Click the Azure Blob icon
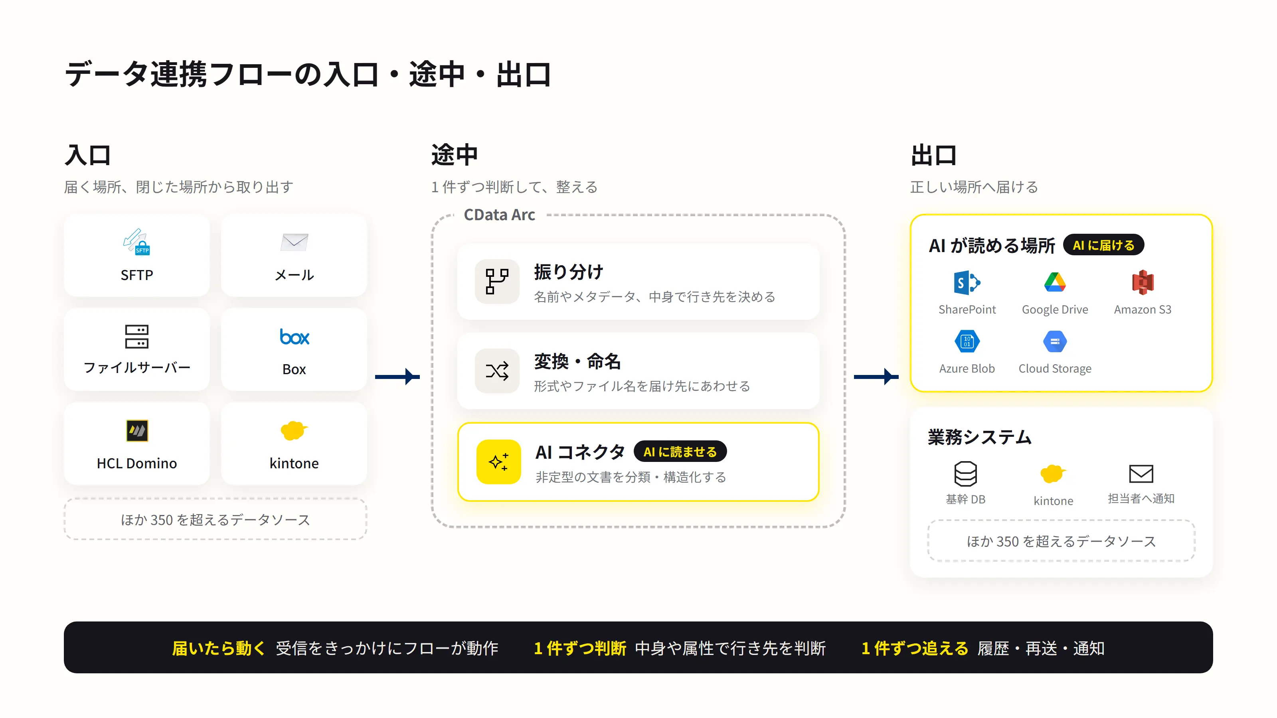1277x718 pixels. (x=967, y=341)
